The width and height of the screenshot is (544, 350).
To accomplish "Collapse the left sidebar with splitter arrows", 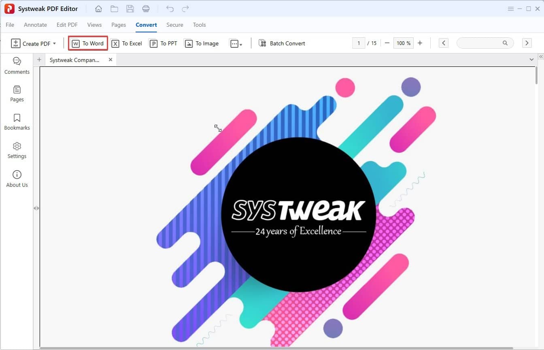I will pyautogui.click(x=36, y=208).
